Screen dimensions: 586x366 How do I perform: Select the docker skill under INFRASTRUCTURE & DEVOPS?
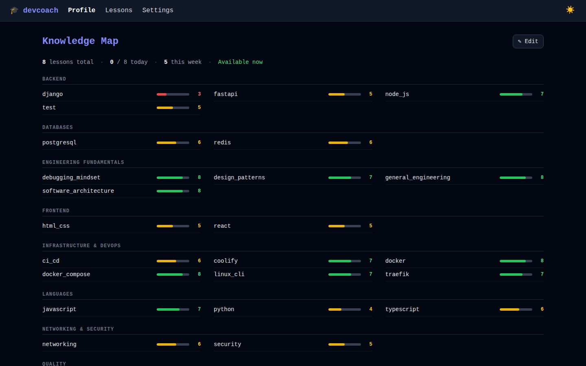coord(395,261)
